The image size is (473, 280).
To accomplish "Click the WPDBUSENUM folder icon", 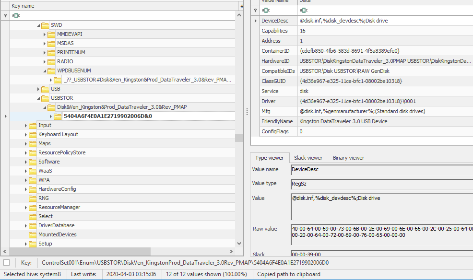I will coord(51,70).
